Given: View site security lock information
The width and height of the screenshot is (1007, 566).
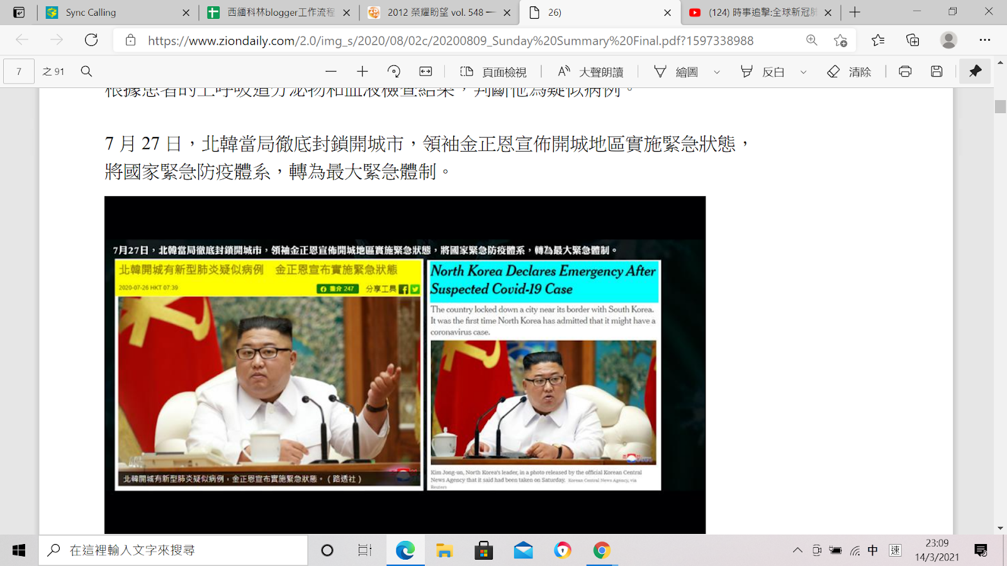Looking at the screenshot, I should coord(130,40).
